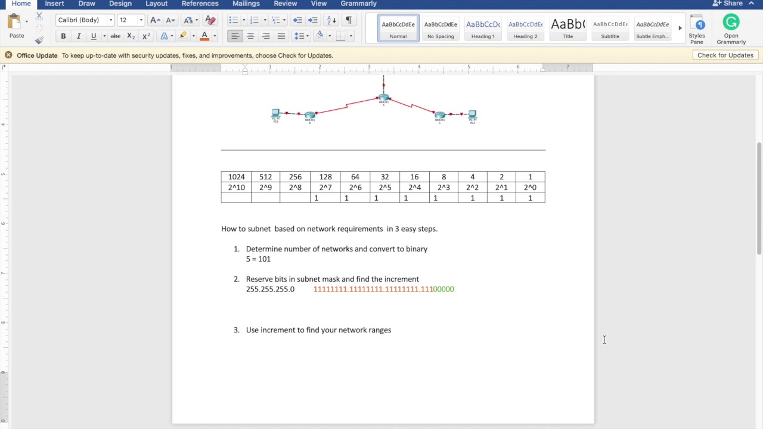Open the highlight color dropdown arrow
763x429 pixels.
coord(193,36)
